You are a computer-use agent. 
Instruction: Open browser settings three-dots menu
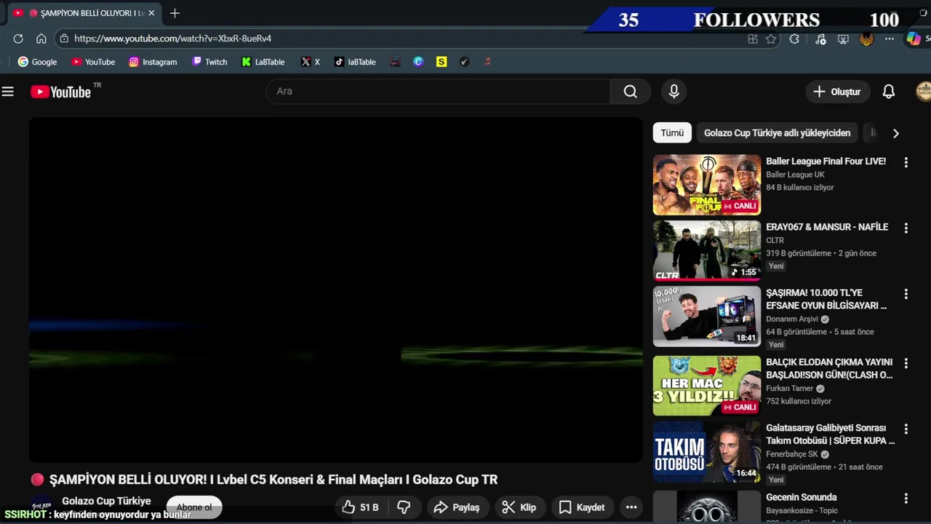tap(890, 39)
